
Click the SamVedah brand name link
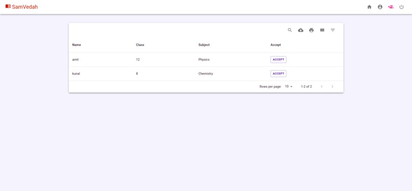tap(25, 7)
